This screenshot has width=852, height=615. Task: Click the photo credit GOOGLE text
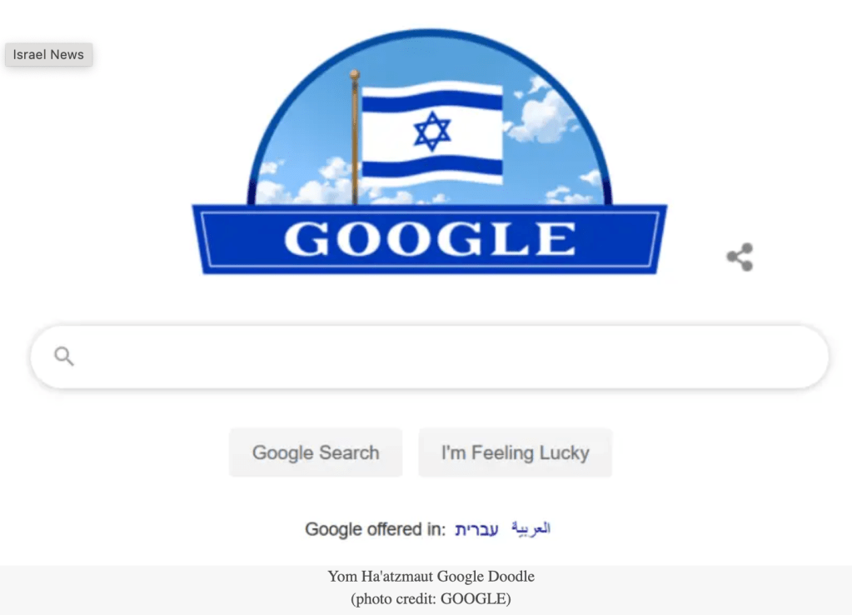pyautogui.click(x=431, y=598)
